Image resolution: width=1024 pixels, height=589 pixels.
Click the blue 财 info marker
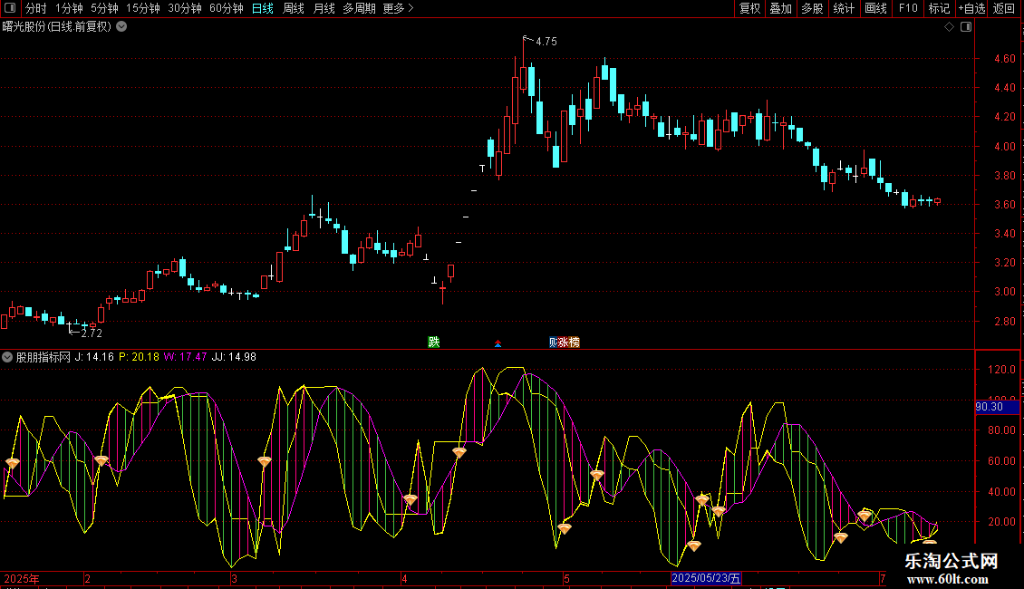click(553, 343)
